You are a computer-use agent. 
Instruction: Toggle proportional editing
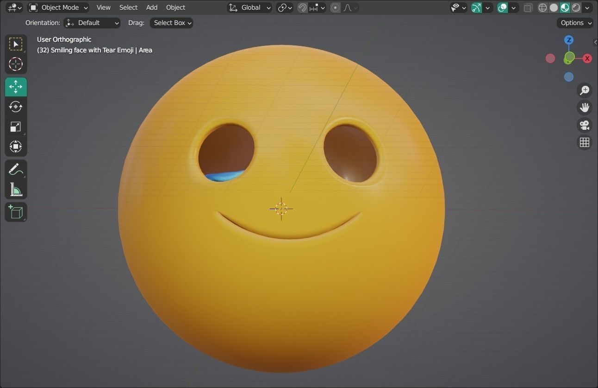[335, 7]
